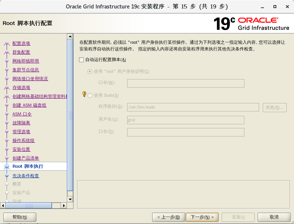This screenshot has height=224, width=294.
Task: Click the 用户名 field containing grid
Action: [x=186, y=120]
